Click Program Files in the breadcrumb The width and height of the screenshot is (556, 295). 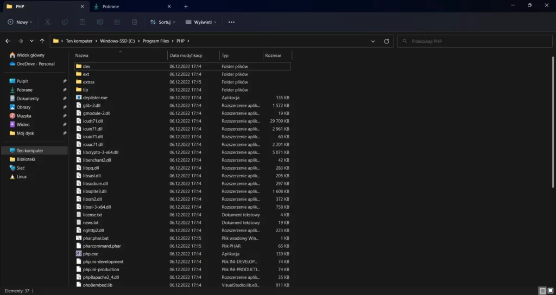(x=156, y=41)
